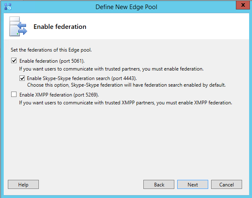Open the Help button

(x=23, y=184)
